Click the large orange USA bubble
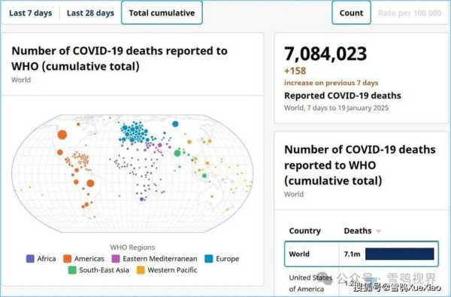The height and width of the screenshot is (297, 451). click(62, 135)
